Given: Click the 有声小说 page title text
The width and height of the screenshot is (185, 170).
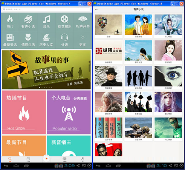Looking at the screenshot, I should click(x=139, y=9).
